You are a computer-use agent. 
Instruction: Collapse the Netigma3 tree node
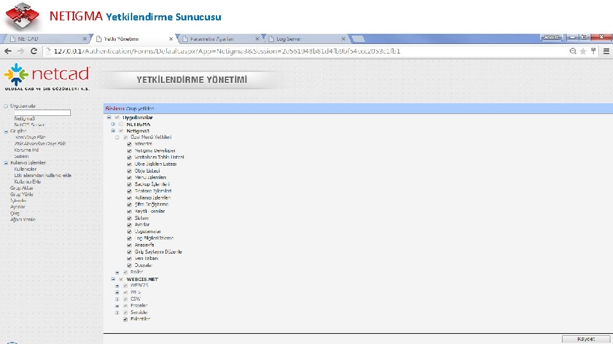click(113, 131)
